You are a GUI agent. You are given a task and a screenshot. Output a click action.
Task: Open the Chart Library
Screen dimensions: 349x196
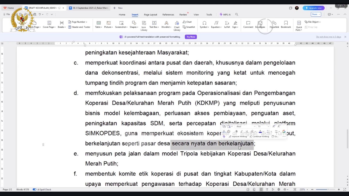[x=177, y=26]
